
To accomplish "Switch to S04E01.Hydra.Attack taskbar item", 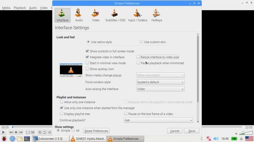I will [x=88, y=138].
